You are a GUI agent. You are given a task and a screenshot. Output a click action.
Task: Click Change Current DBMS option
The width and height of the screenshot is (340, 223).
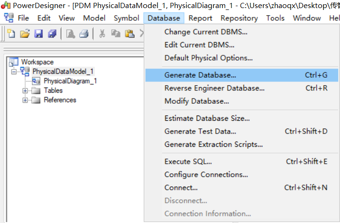206,32
